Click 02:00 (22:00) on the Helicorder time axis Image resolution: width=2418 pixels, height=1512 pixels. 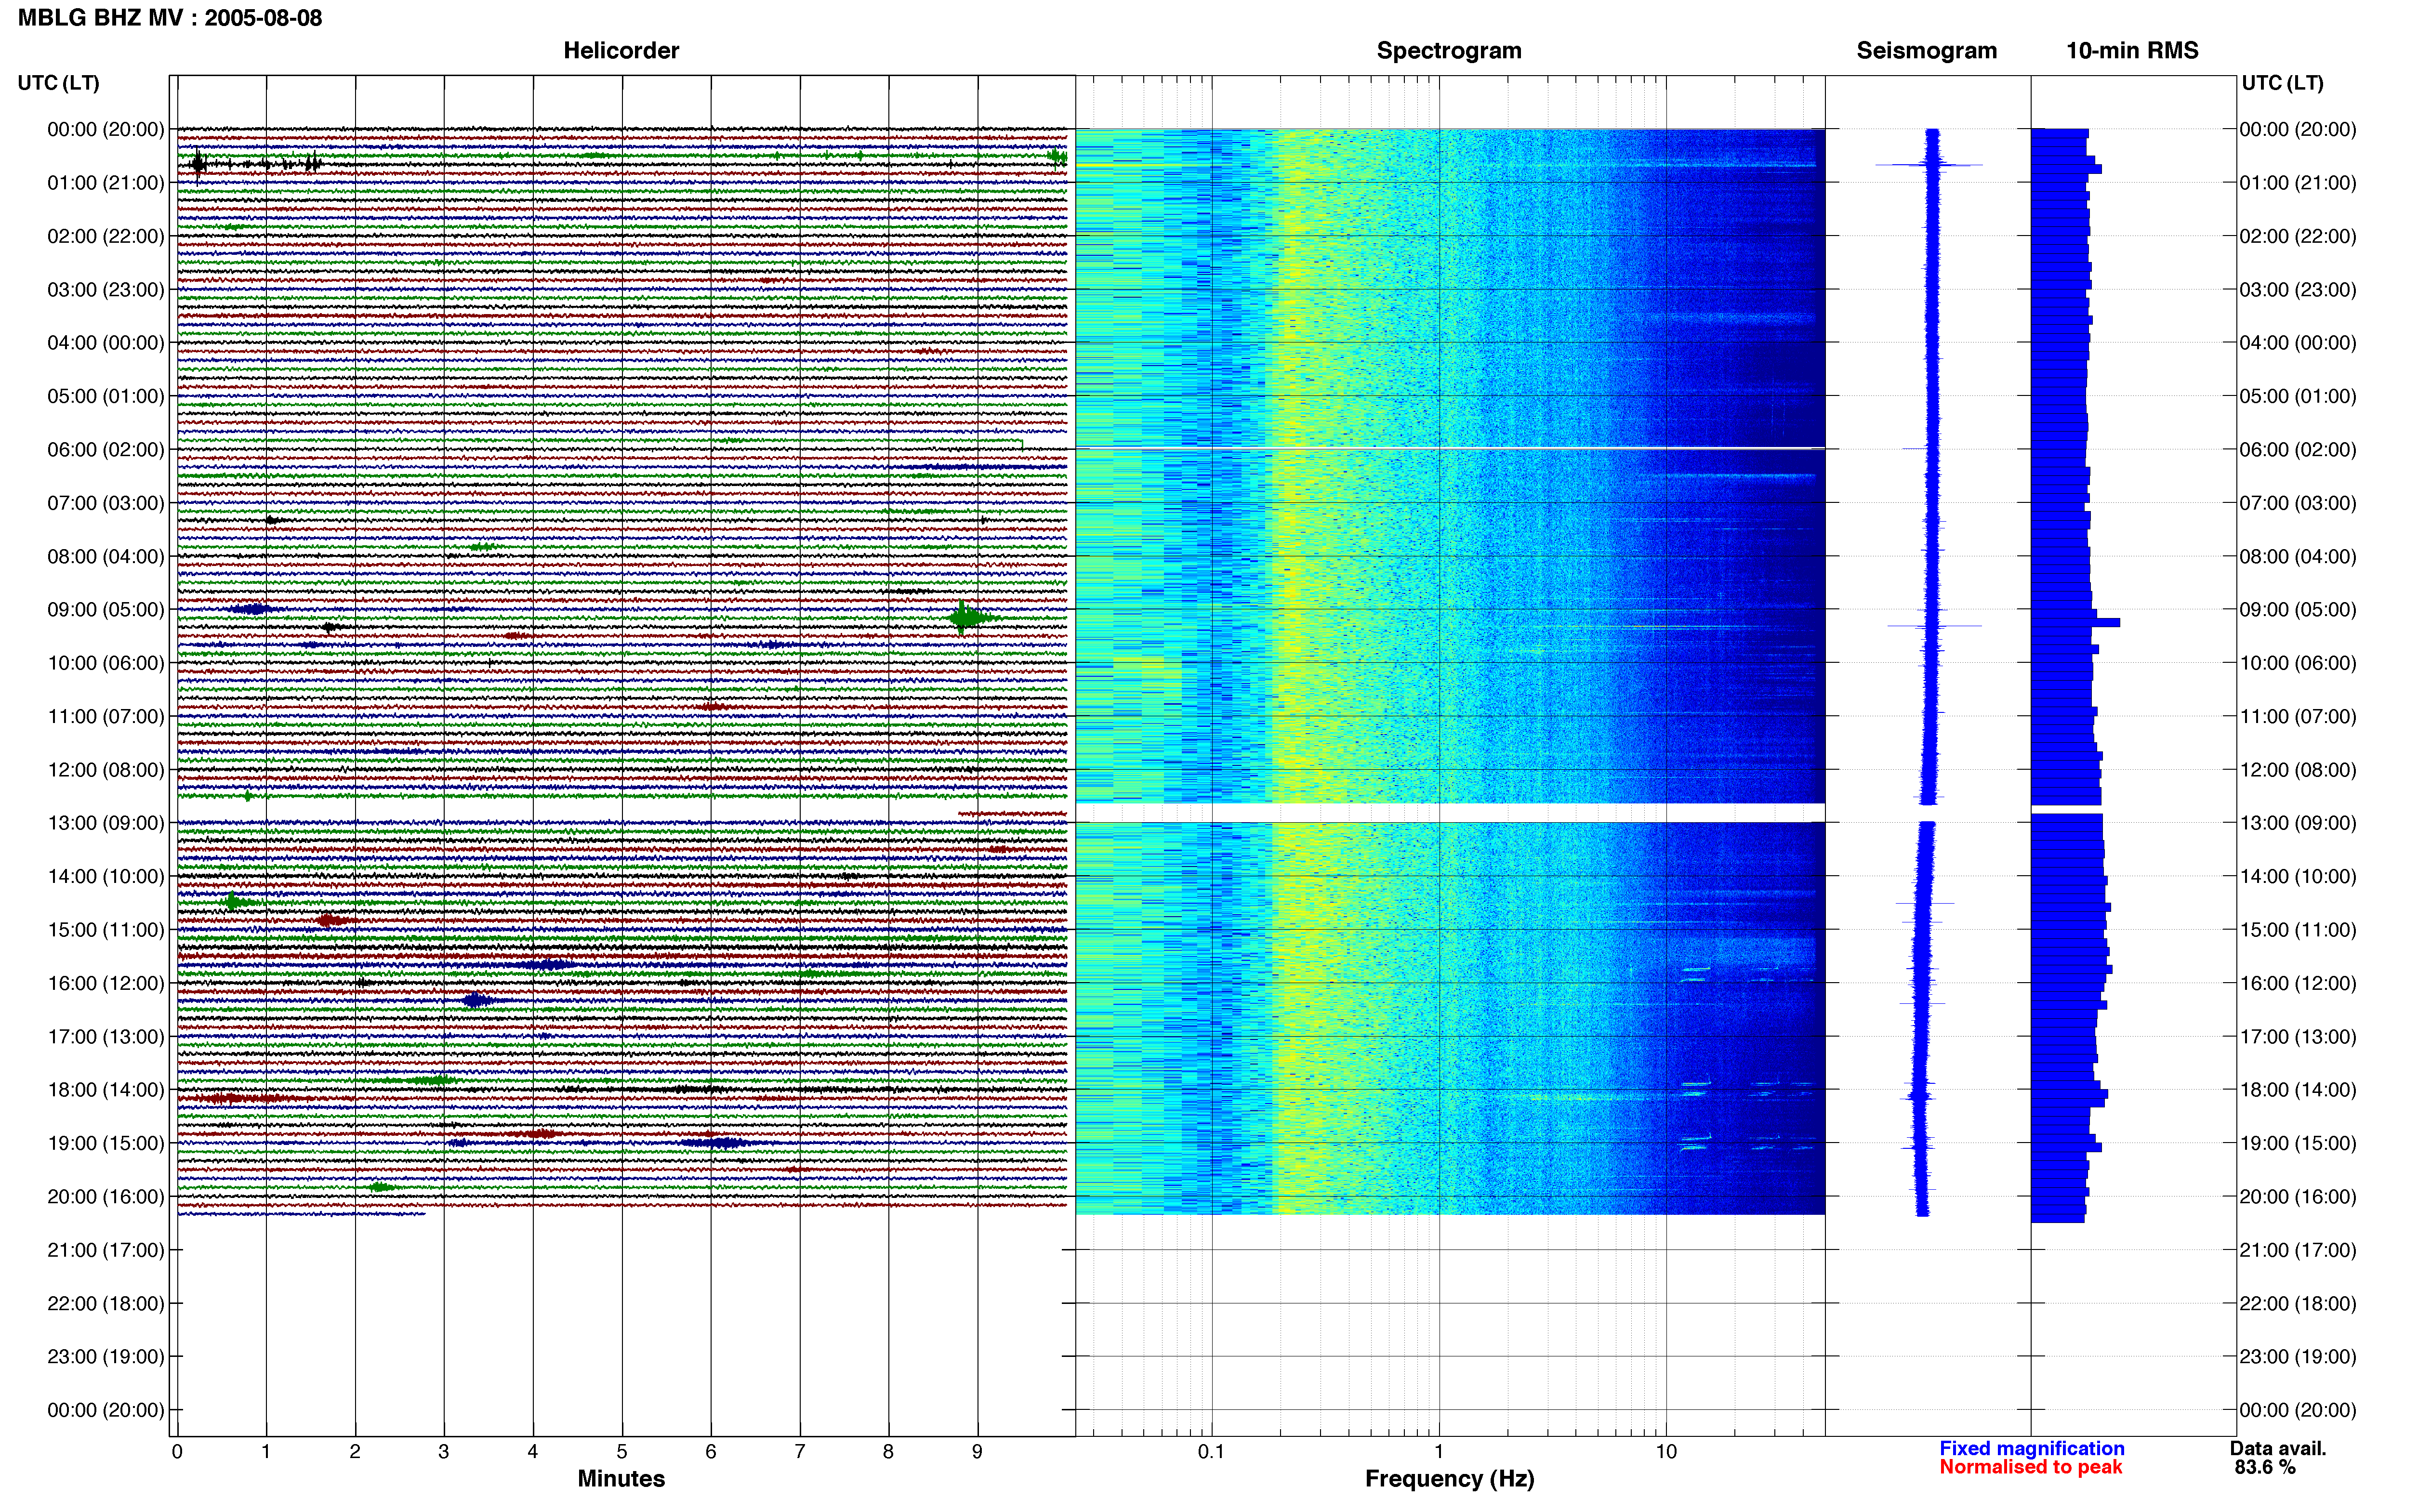point(106,236)
